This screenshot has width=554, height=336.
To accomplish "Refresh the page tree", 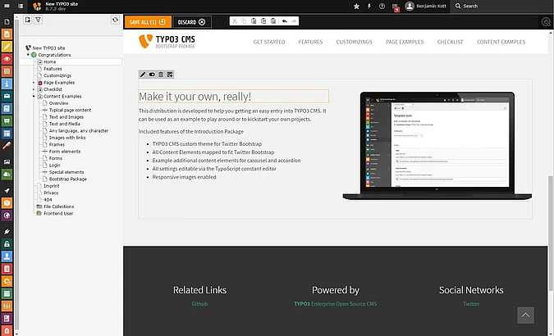I will click(115, 20).
